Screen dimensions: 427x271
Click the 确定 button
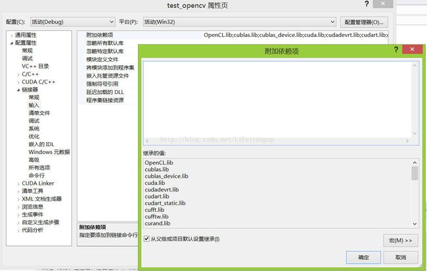364,257
